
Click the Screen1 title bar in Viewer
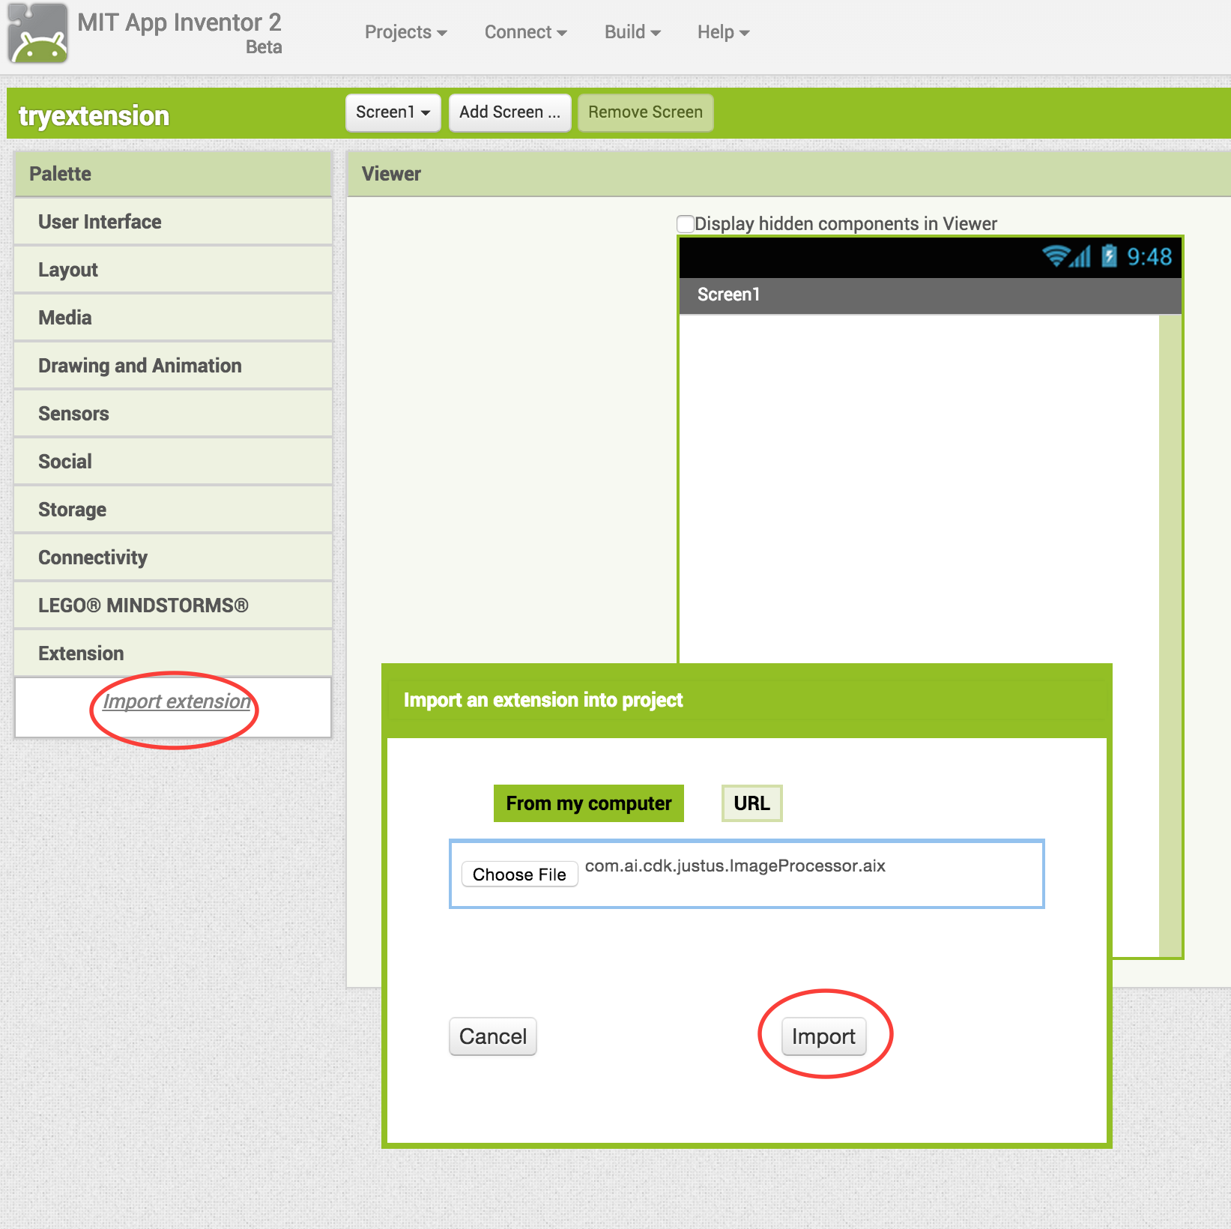[930, 295]
